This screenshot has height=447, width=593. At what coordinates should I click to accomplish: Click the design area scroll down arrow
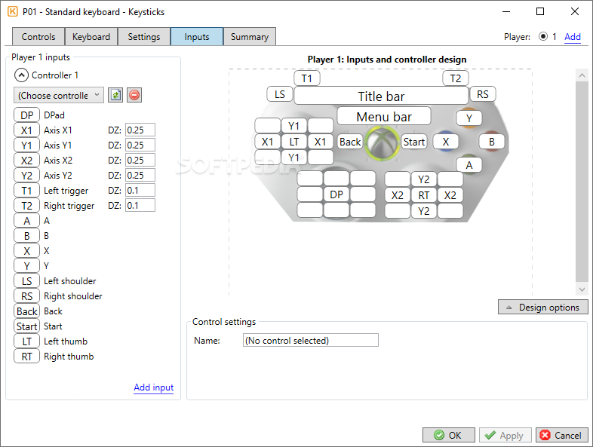(x=582, y=289)
